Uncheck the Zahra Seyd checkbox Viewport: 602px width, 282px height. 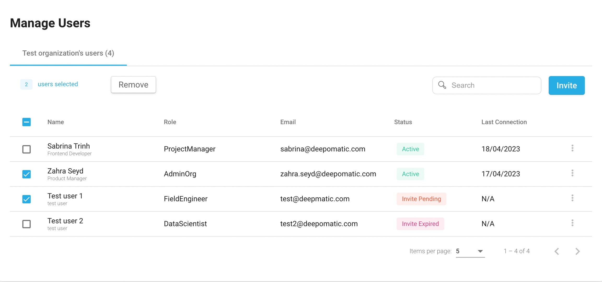26,174
